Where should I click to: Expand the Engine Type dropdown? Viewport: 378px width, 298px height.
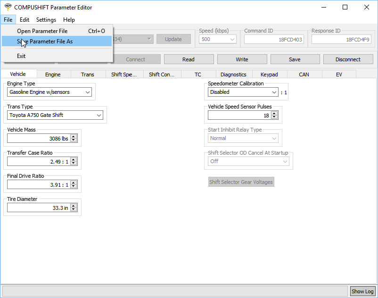pyautogui.click(x=49, y=92)
